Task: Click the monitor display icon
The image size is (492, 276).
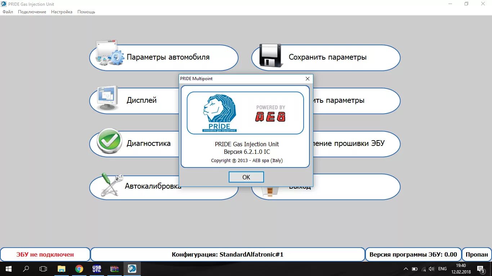Action: (108, 98)
